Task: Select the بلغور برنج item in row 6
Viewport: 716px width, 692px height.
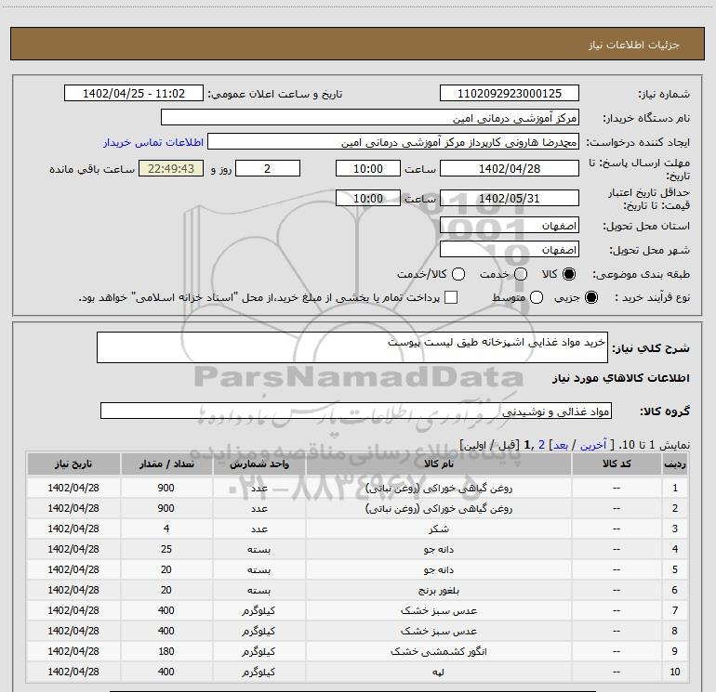Action: (439, 590)
